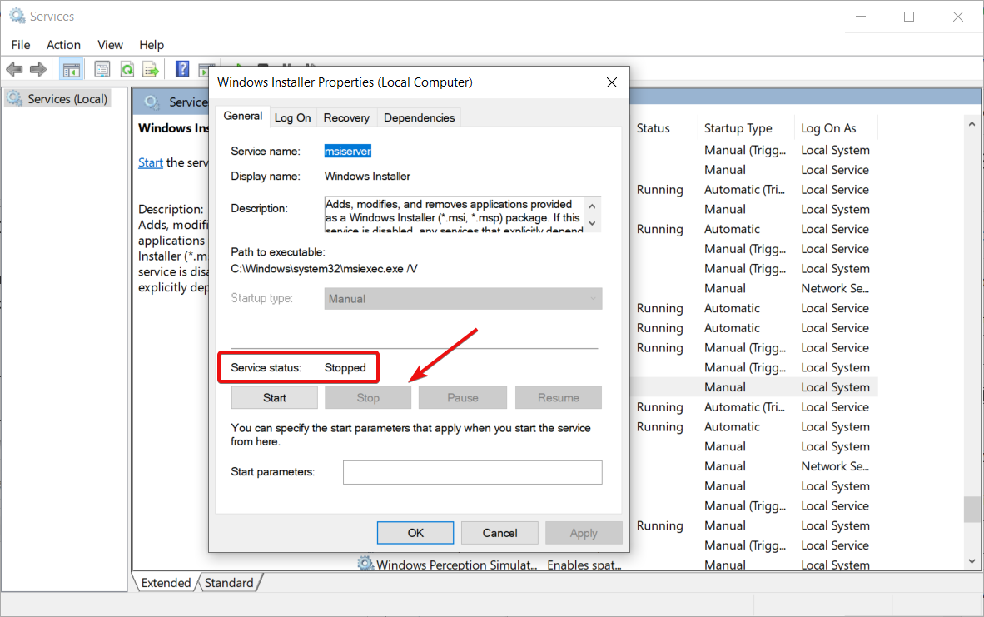Click the Pause service button
The image size is (984, 617).
click(463, 398)
